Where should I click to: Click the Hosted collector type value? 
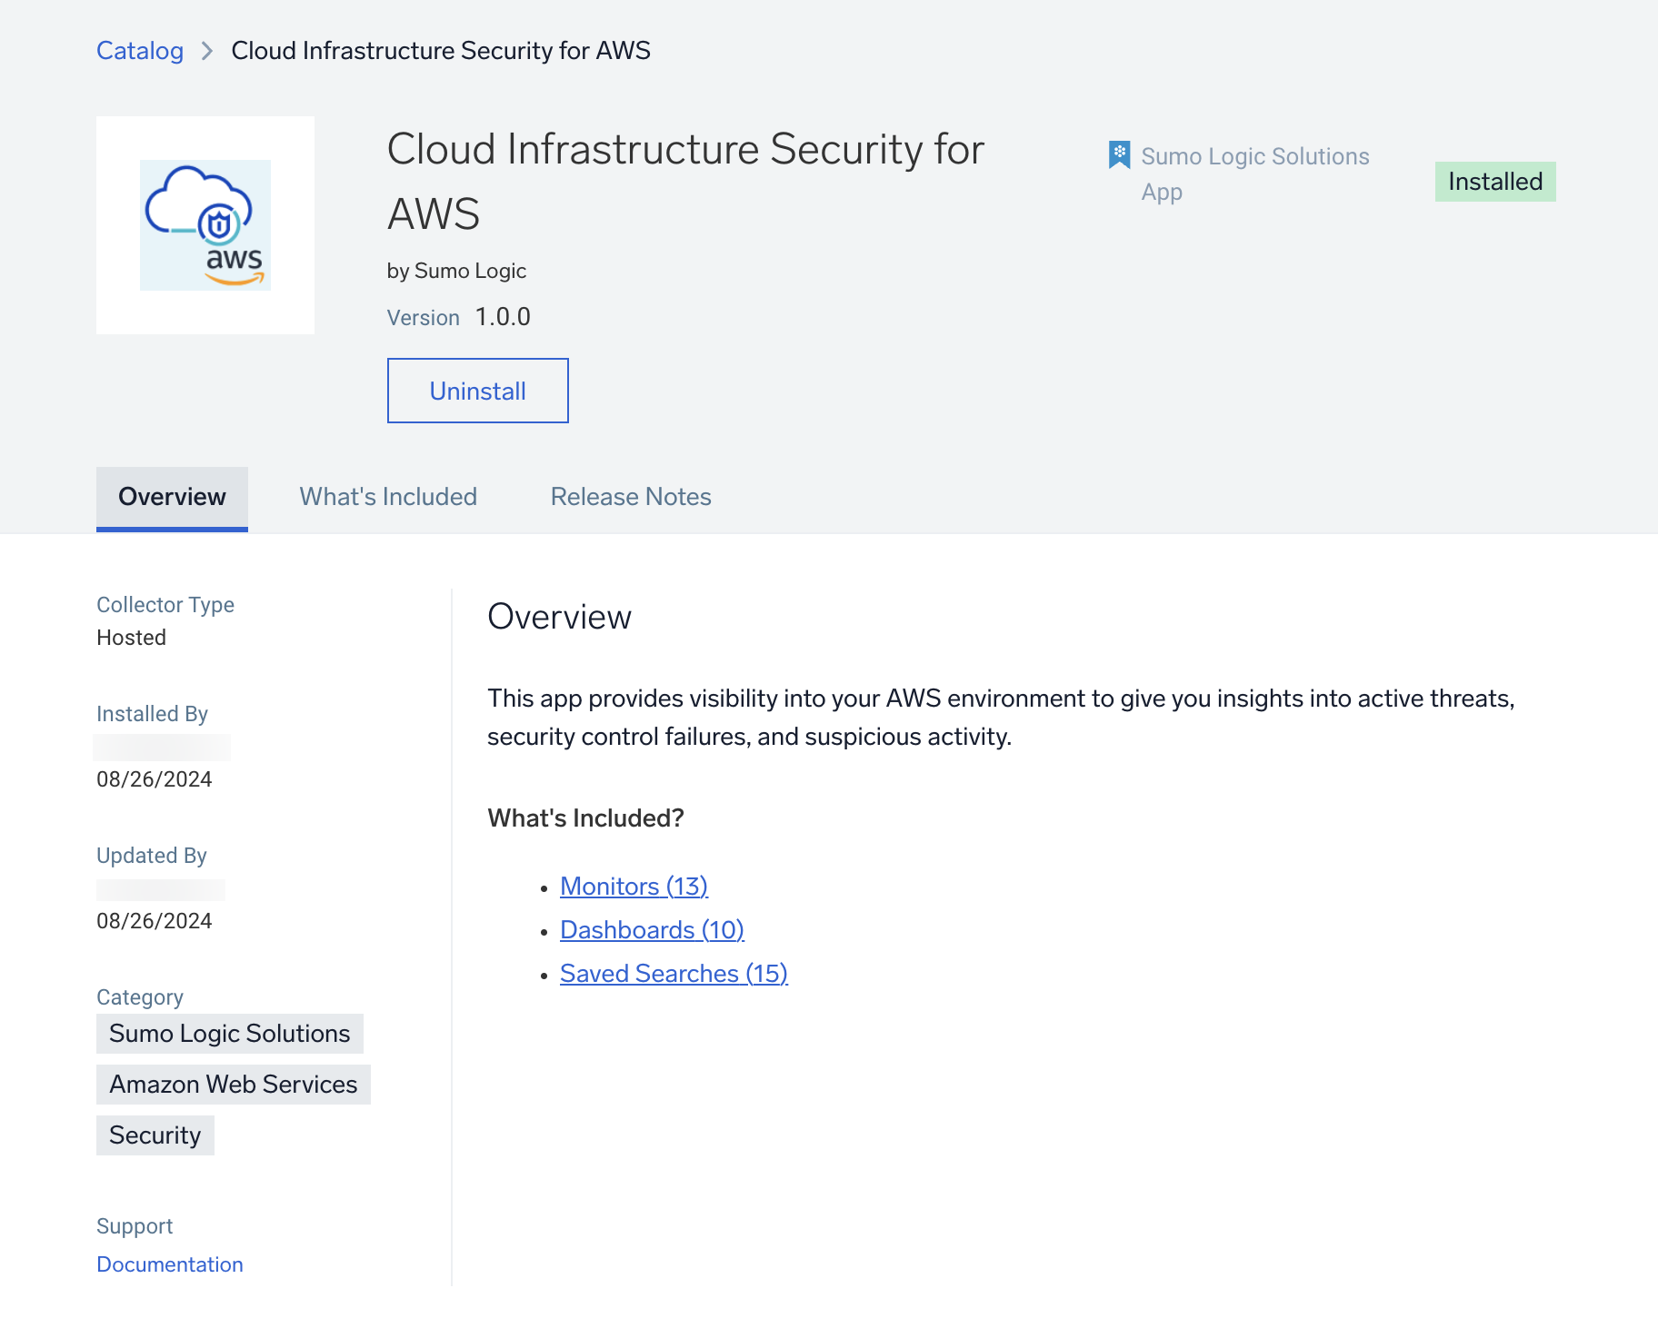132,638
